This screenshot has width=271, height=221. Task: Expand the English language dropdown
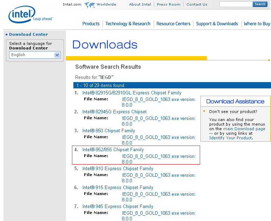35,55
